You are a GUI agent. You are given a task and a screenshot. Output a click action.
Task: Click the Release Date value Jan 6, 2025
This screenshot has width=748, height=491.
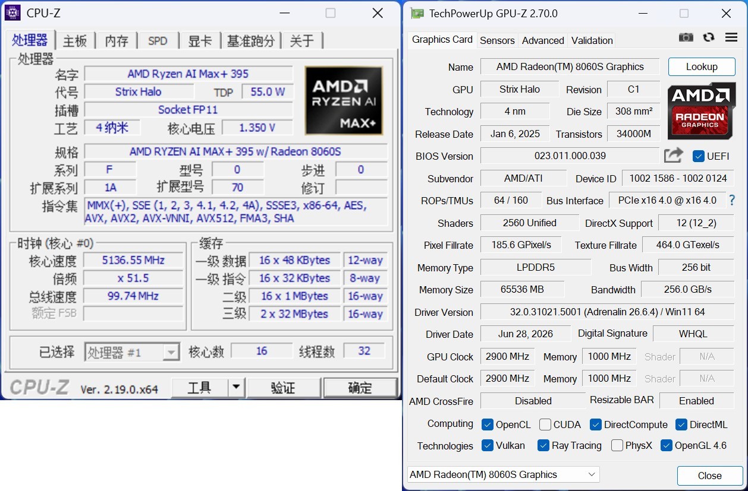tap(515, 134)
